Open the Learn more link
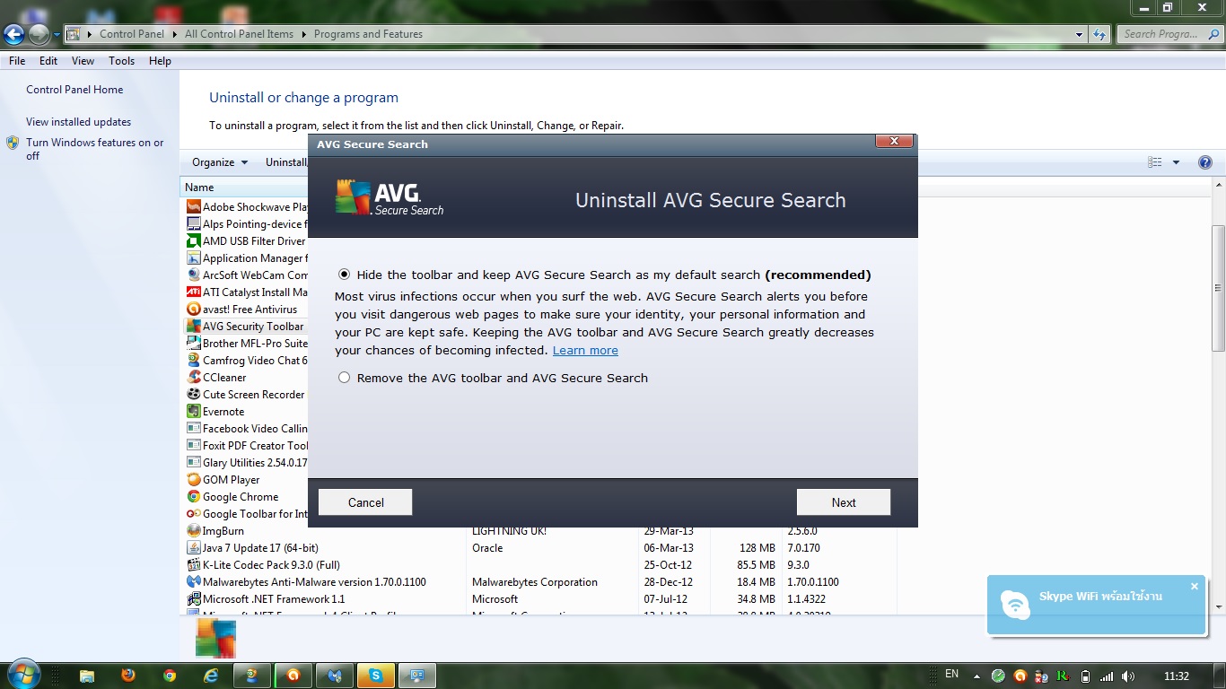Viewport: 1226px width, 689px height. (585, 350)
